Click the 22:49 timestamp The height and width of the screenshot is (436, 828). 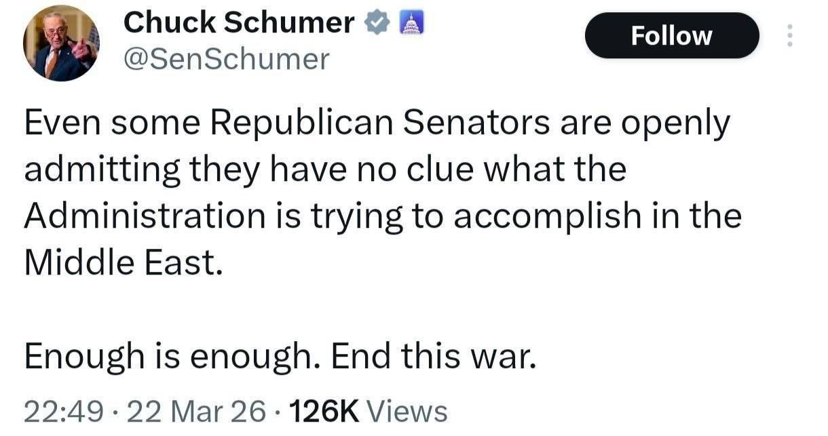point(63,412)
